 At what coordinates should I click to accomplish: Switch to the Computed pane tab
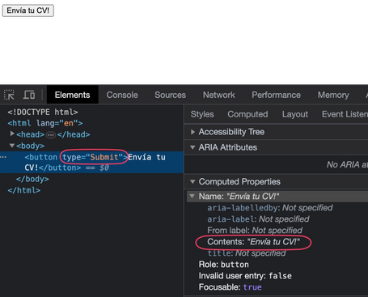pyautogui.click(x=247, y=114)
